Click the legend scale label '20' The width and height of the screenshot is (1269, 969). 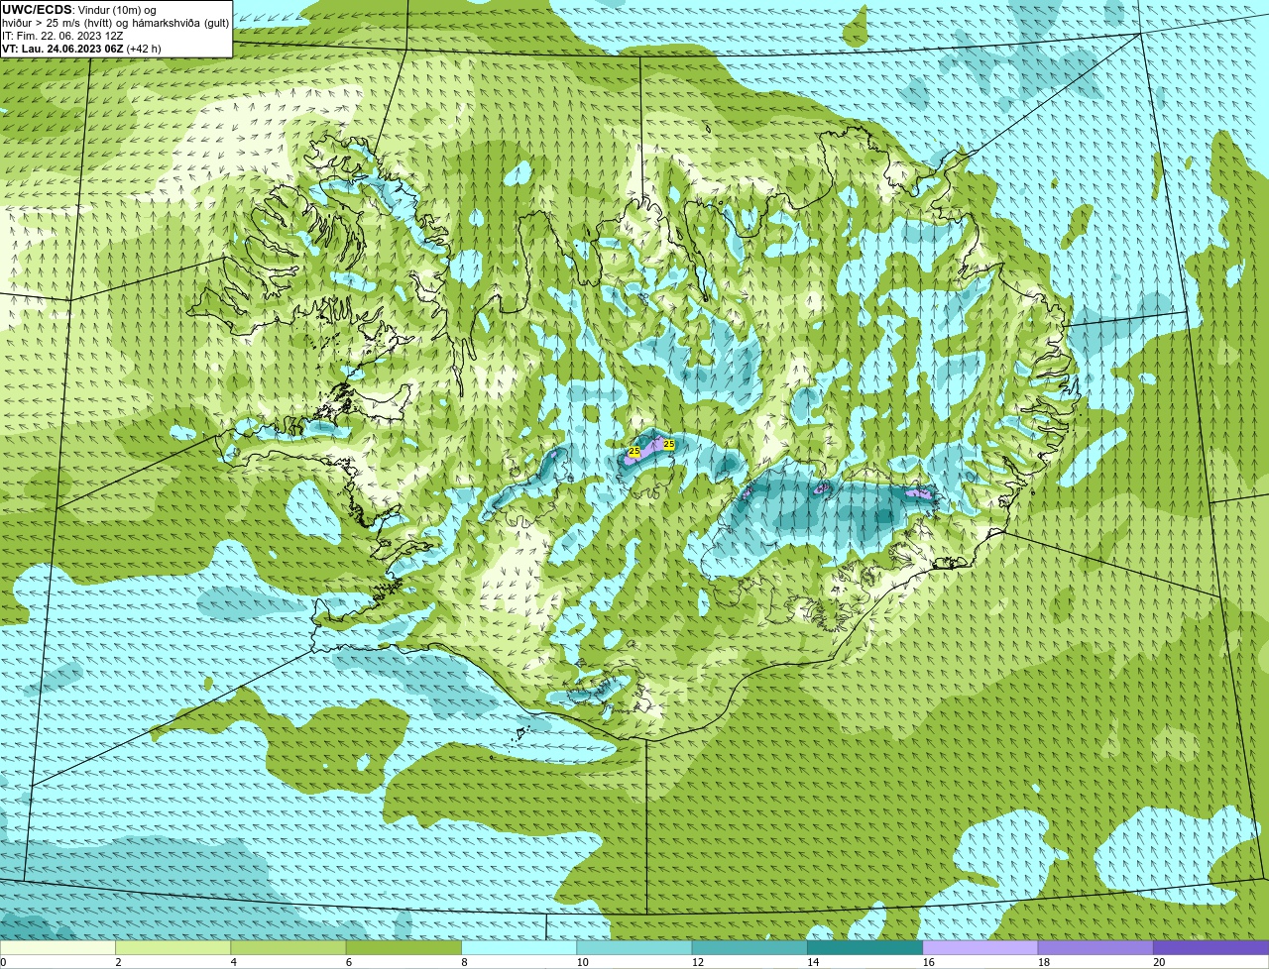(x=1159, y=962)
